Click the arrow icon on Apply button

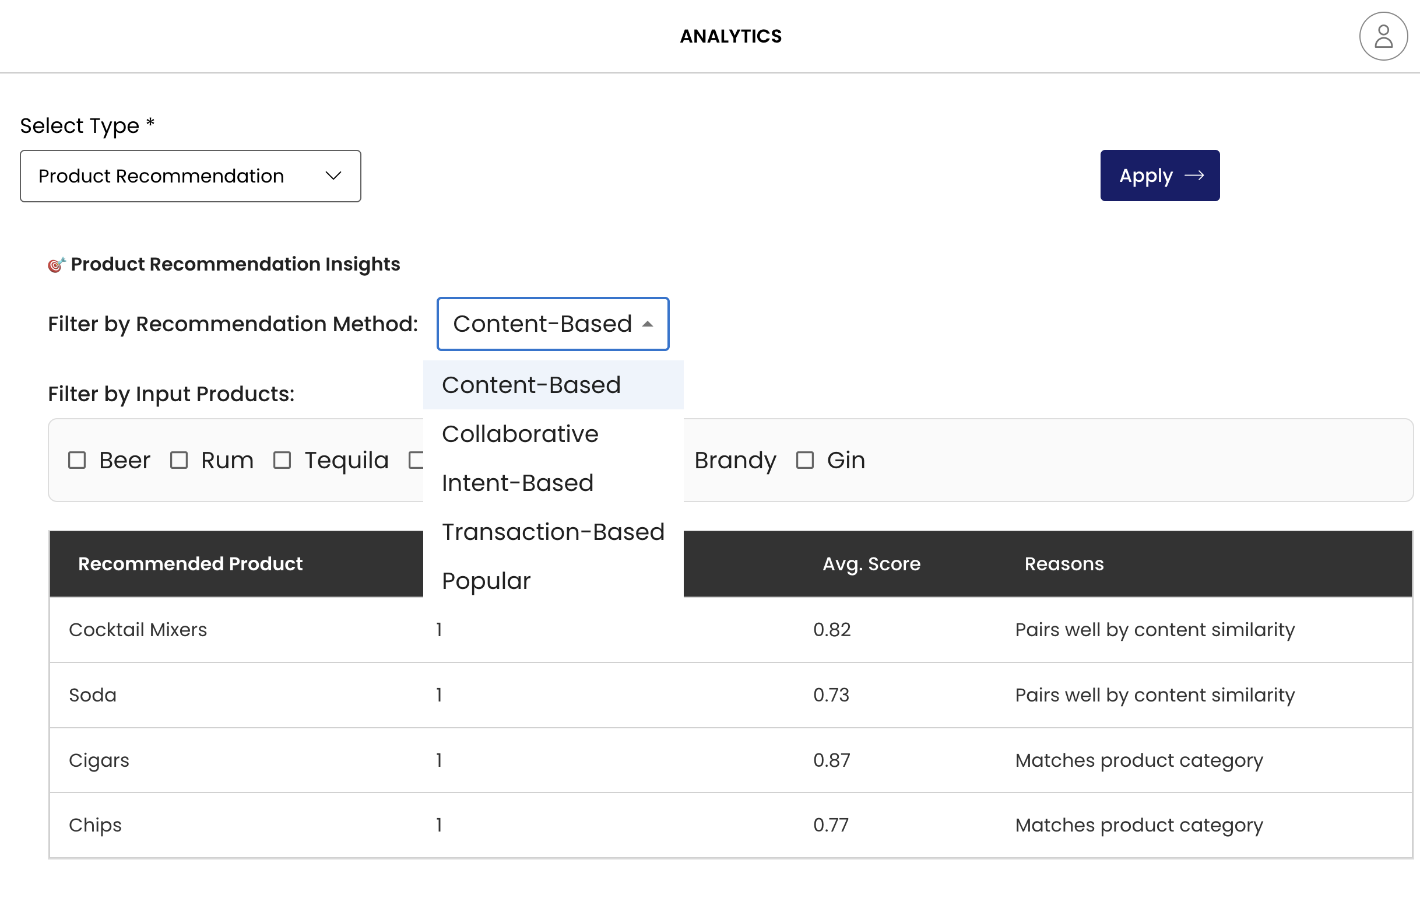(1194, 176)
